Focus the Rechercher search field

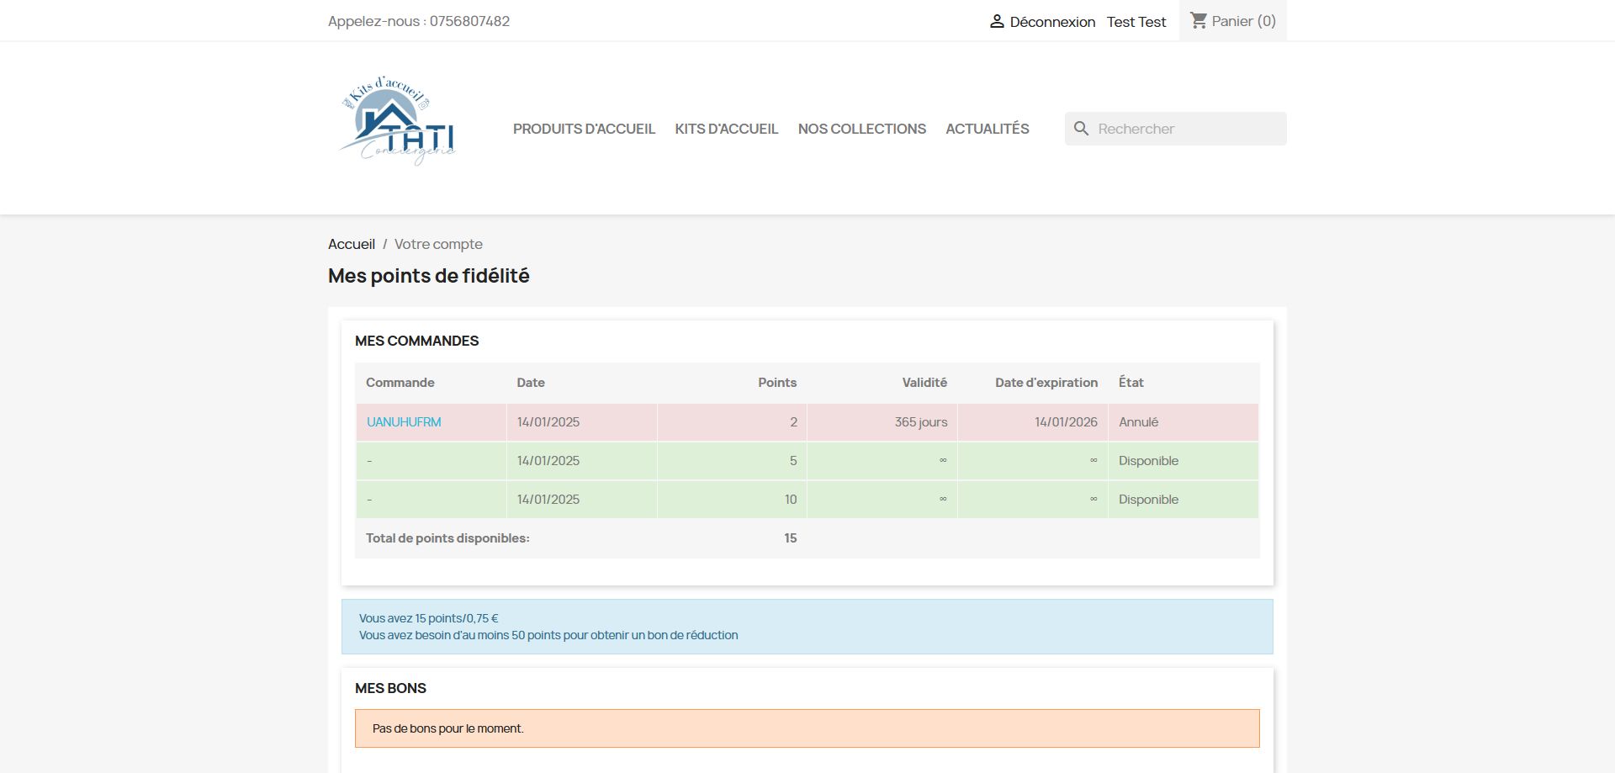(x=1186, y=129)
